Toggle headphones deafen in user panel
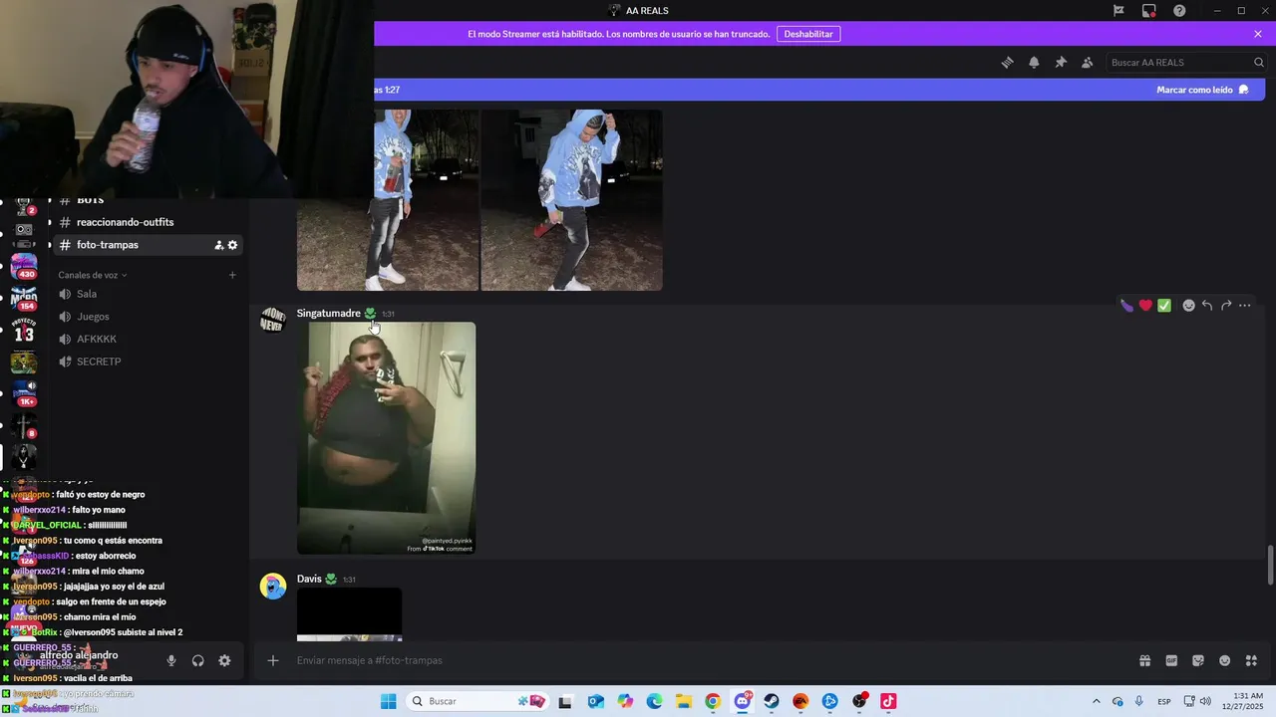Image resolution: width=1276 pixels, height=717 pixels. (197, 660)
